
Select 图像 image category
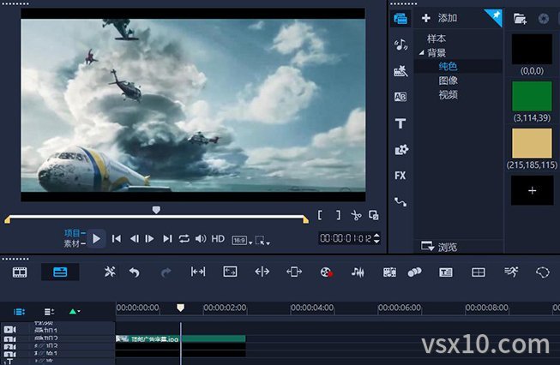pos(448,81)
